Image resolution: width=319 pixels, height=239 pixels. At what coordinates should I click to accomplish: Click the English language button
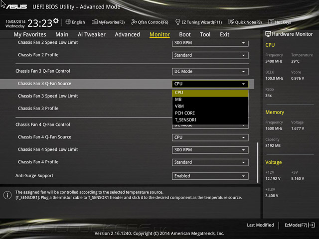point(75,22)
